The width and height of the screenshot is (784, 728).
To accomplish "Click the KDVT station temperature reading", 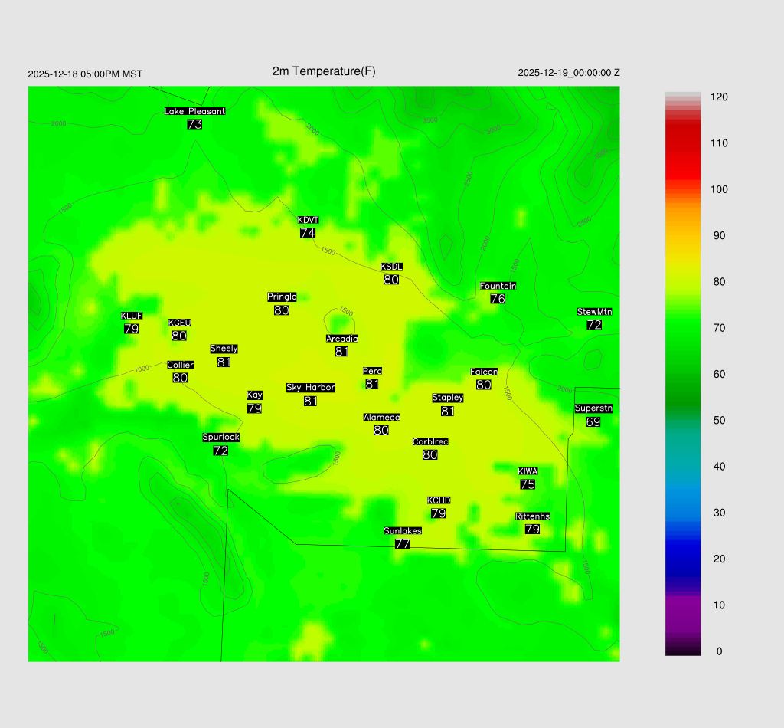I will coord(308,233).
